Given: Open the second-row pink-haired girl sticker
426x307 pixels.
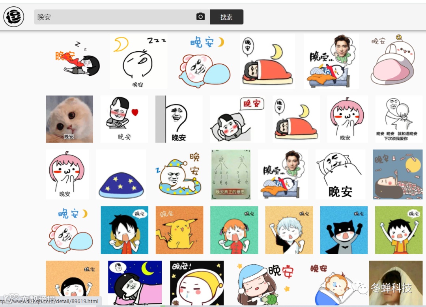Looking at the screenshot, I should click(x=348, y=119).
